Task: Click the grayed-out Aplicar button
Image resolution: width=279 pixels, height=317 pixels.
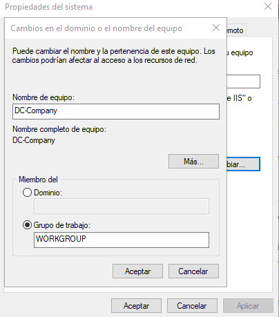Action: tap(248, 306)
